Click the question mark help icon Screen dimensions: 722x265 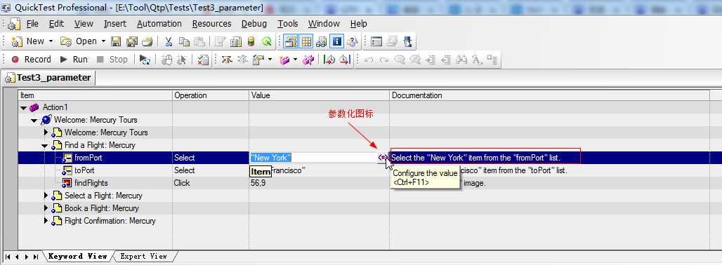353,42
